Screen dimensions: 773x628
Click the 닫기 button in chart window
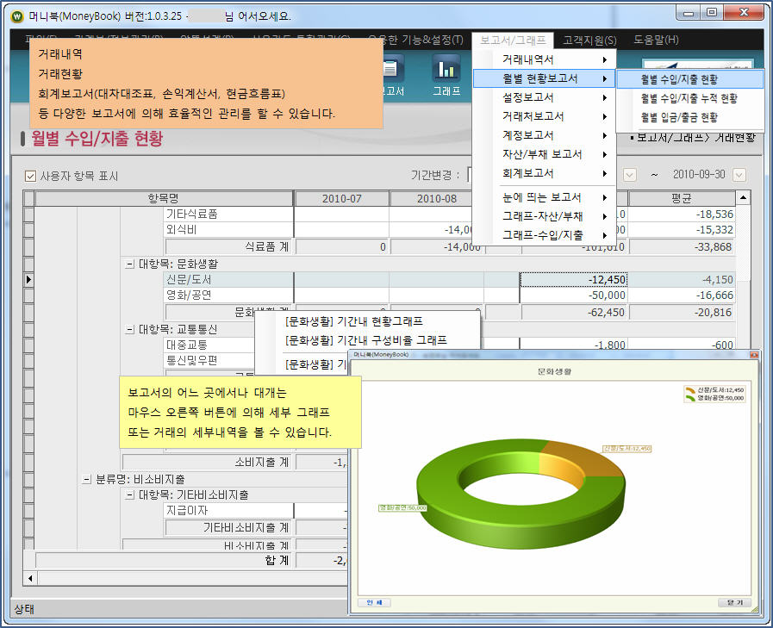point(733,602)
